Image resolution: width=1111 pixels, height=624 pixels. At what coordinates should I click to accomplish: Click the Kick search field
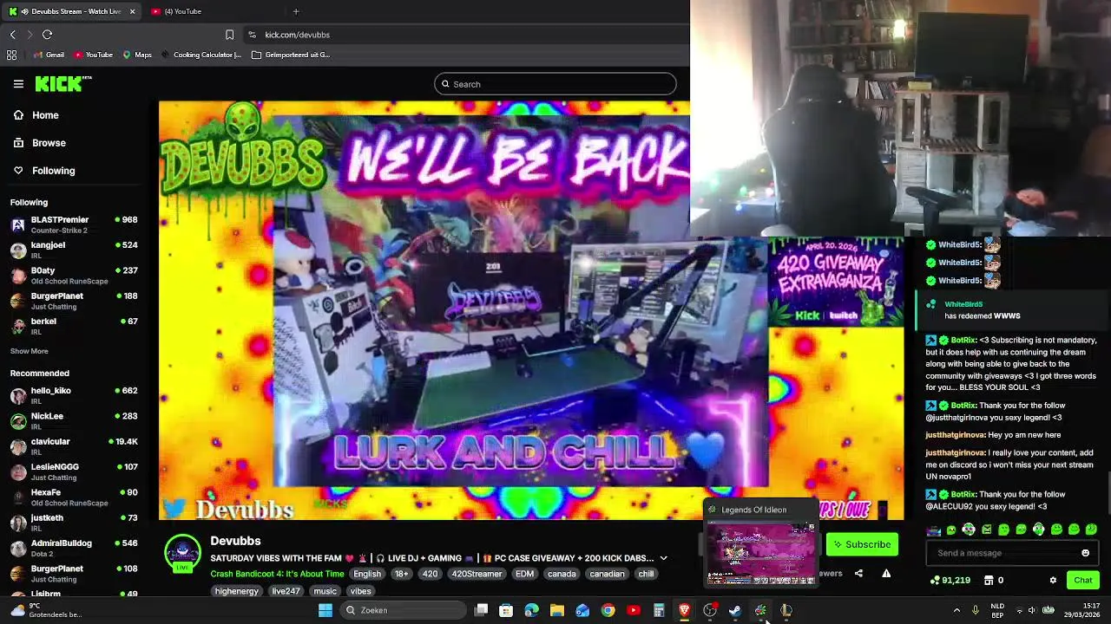point(555,84)
